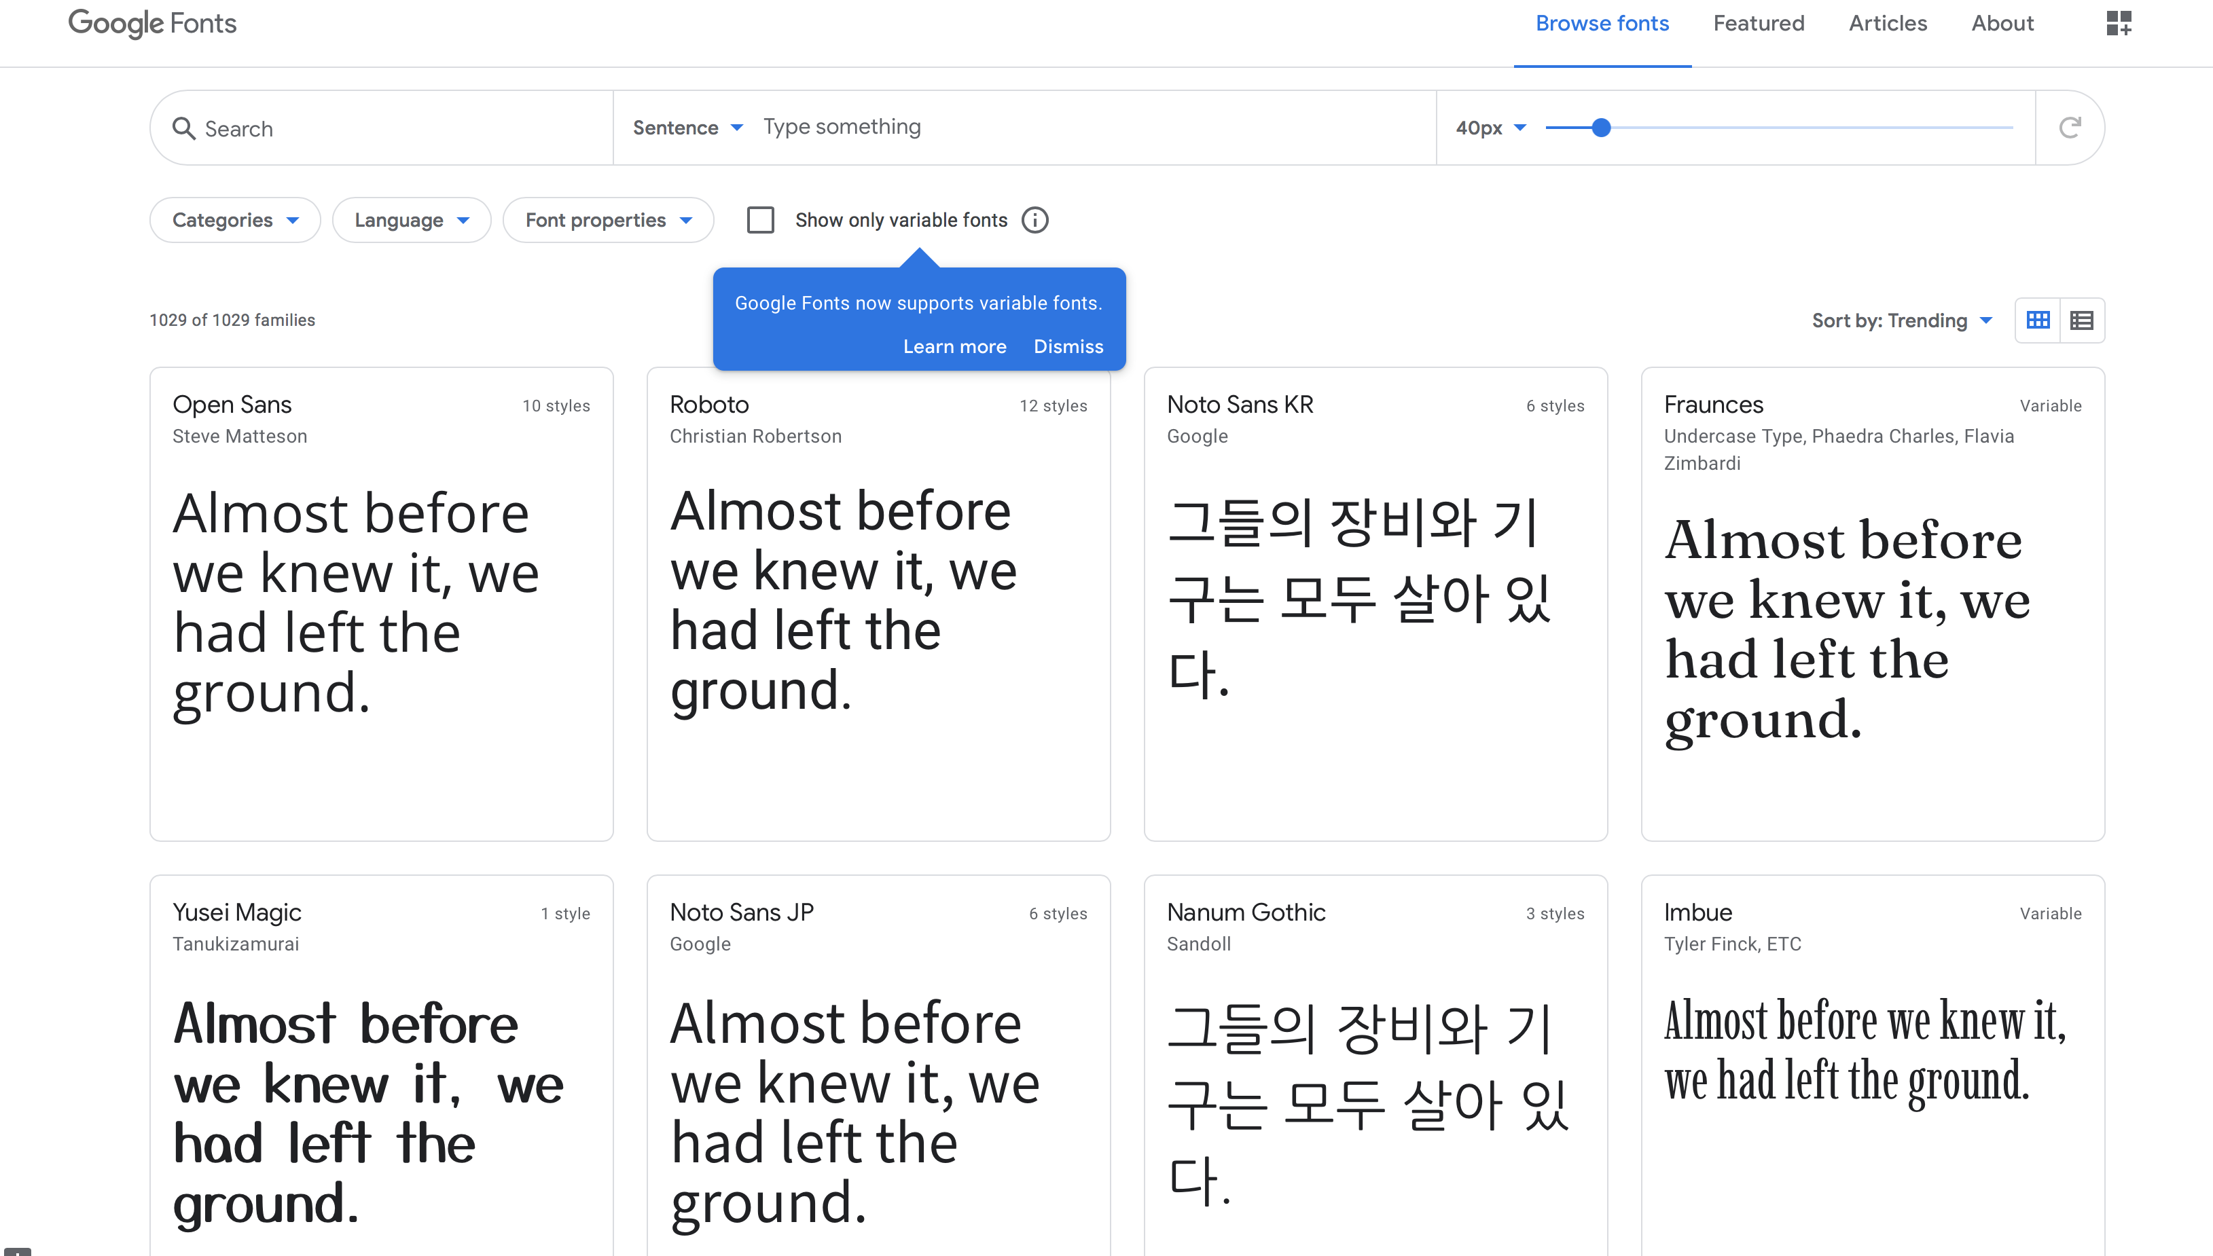Open the Noto Sans JP font card
Image resolution: width=2213 pixels, height=1256 pixels.
tap(878, 1065)
